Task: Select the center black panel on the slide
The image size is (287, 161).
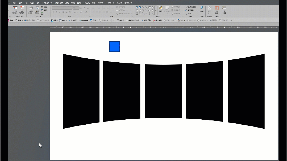Action: coord(164,91)
